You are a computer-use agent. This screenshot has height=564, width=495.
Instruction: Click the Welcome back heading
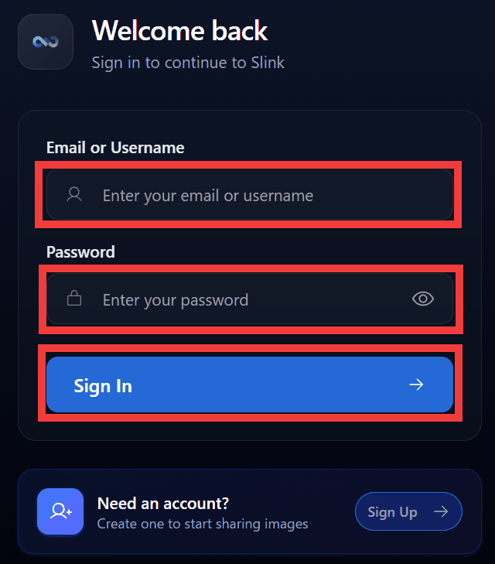(x=179, y=31)
